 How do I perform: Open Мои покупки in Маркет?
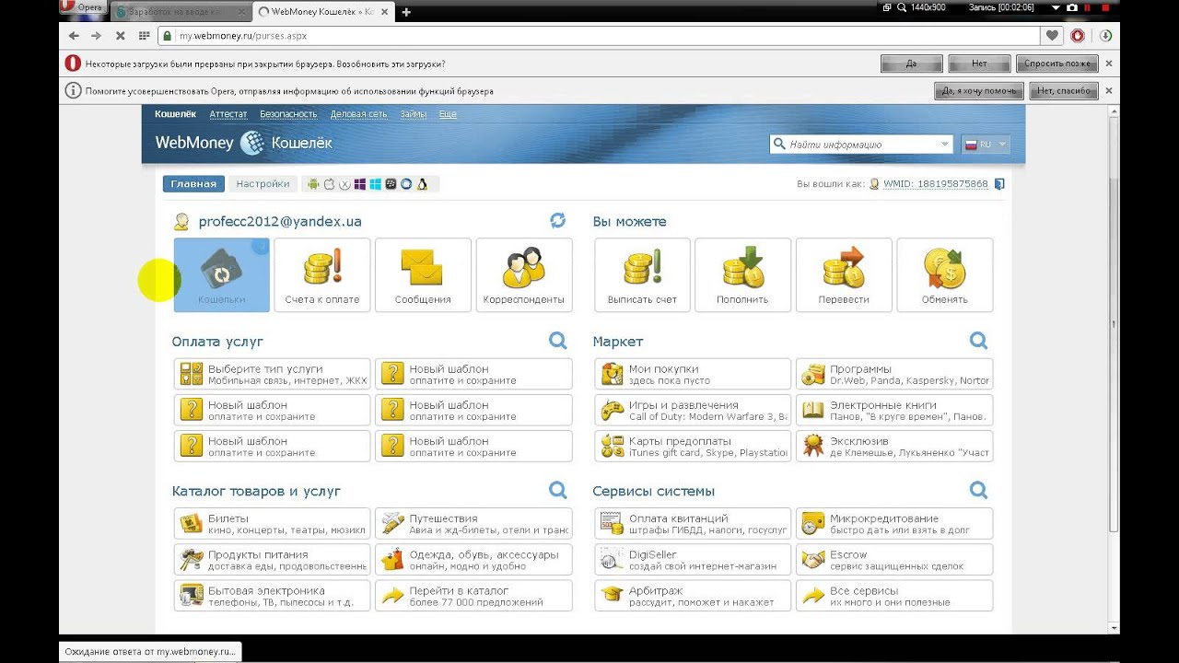tap(693, 374)
